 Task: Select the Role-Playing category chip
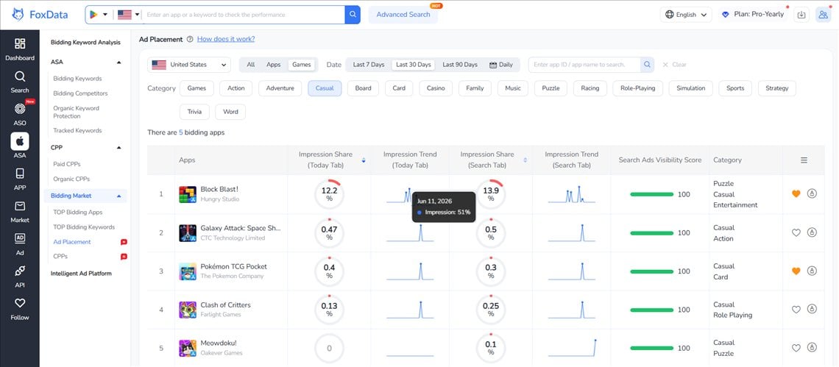637,88
